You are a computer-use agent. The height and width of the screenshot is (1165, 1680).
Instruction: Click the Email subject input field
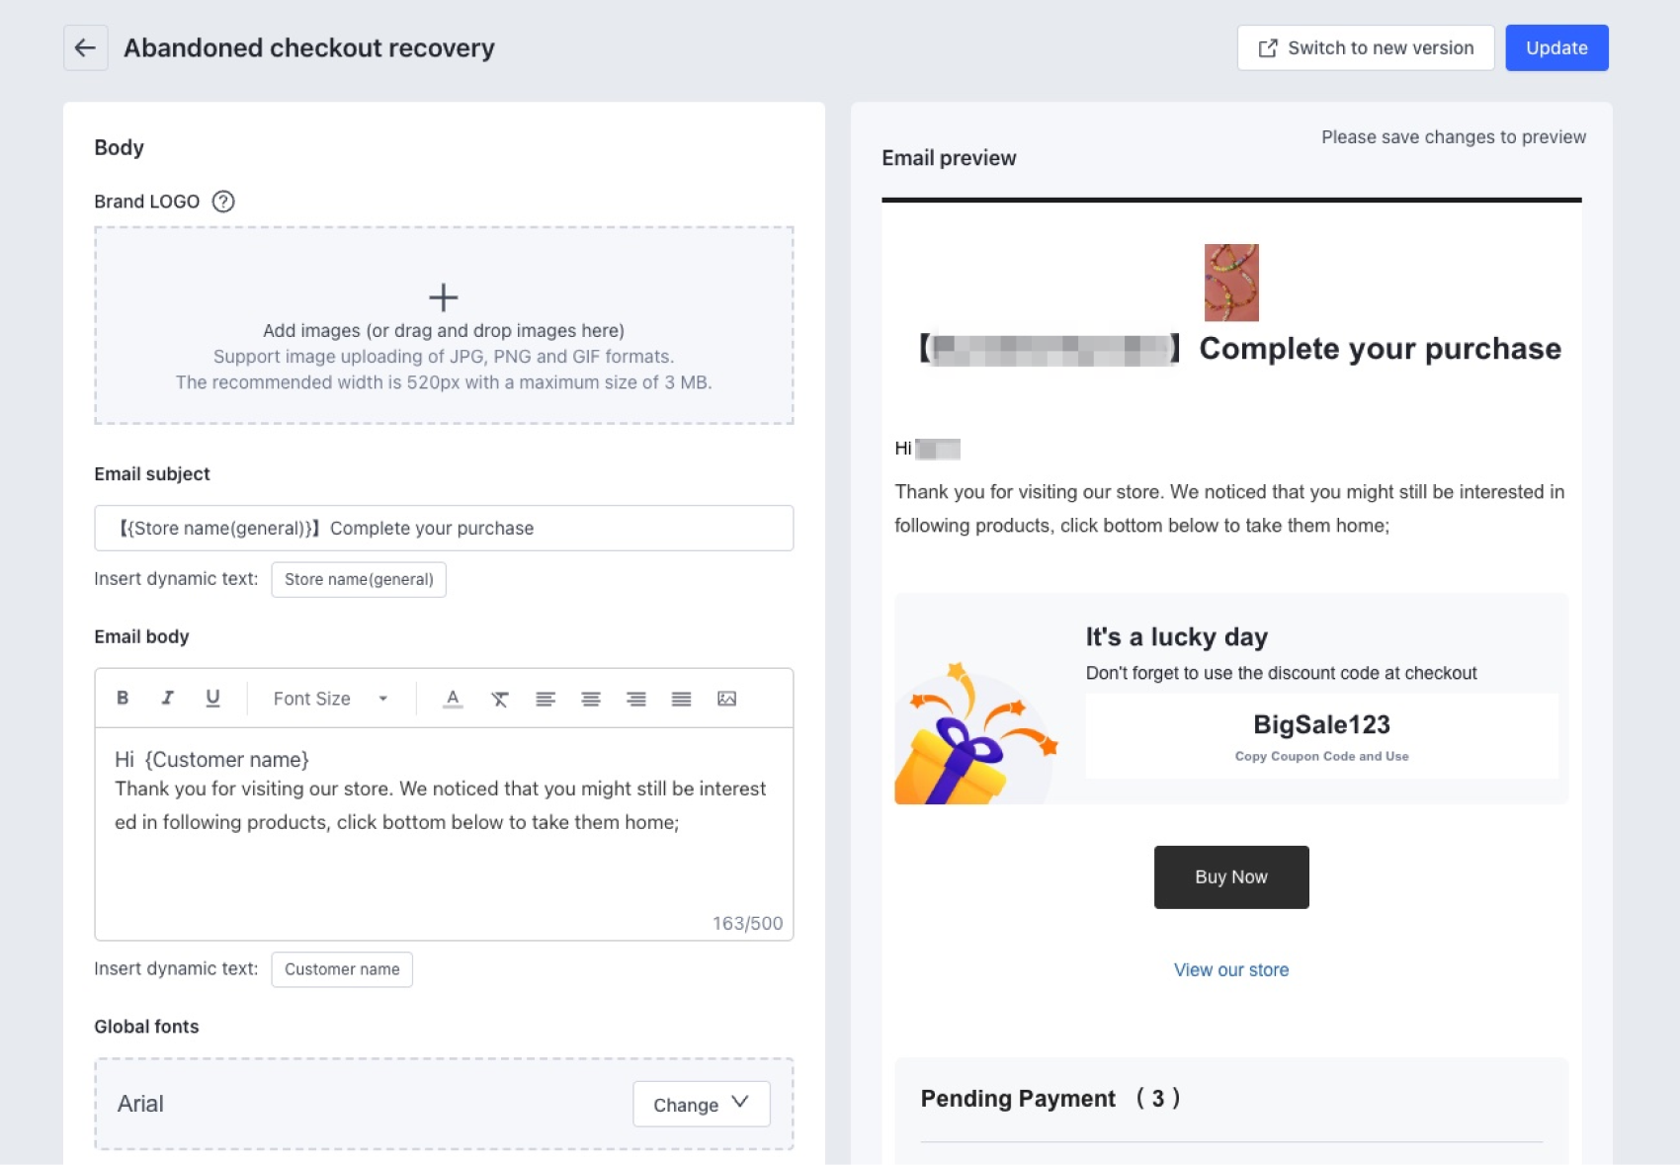[x=444, y=528]
